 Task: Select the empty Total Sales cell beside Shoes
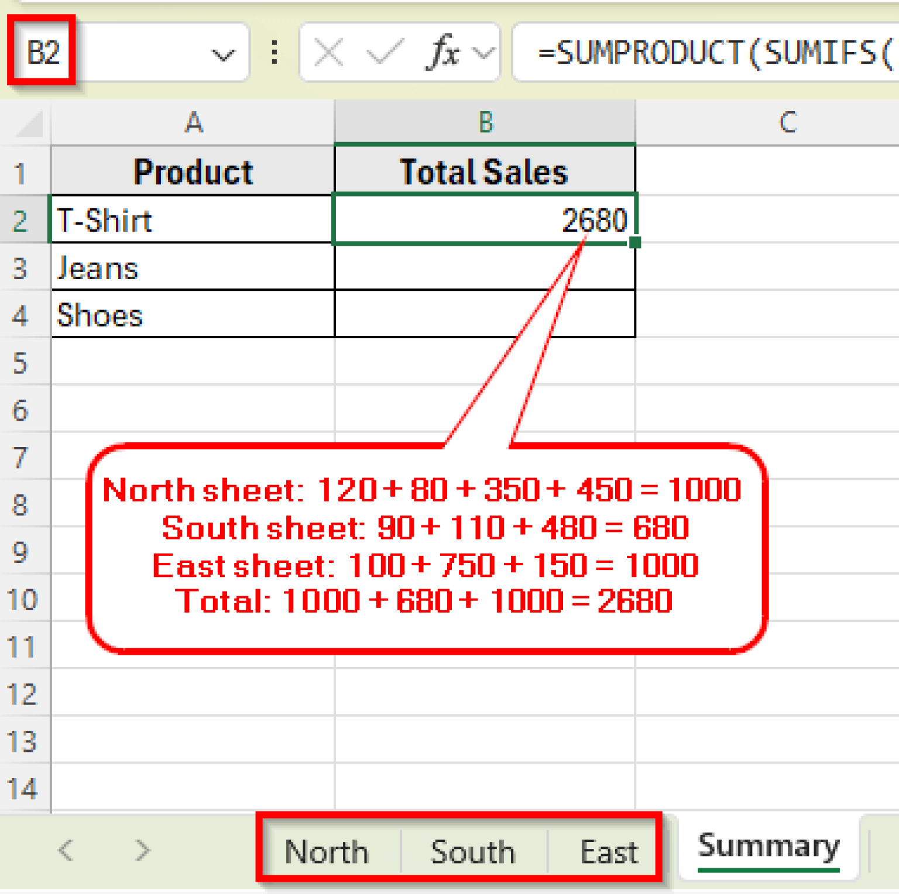click(484, 316)
